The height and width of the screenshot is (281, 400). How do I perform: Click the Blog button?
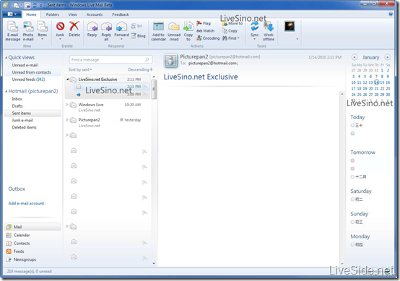138,36
